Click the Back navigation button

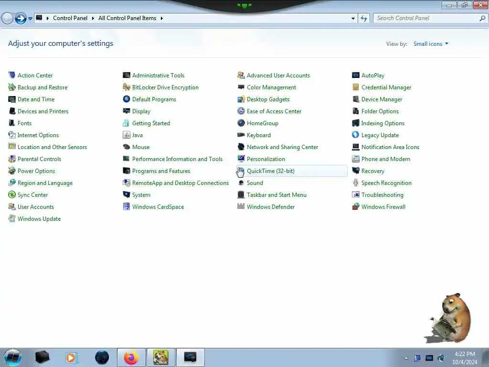[8, 19]
